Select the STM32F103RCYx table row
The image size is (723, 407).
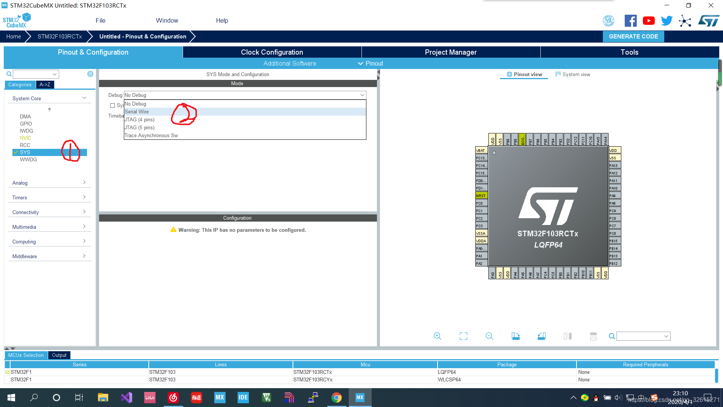coord(360,379)
